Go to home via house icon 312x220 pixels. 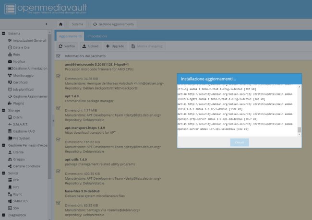pyautogui.click(x=60, y=24)
